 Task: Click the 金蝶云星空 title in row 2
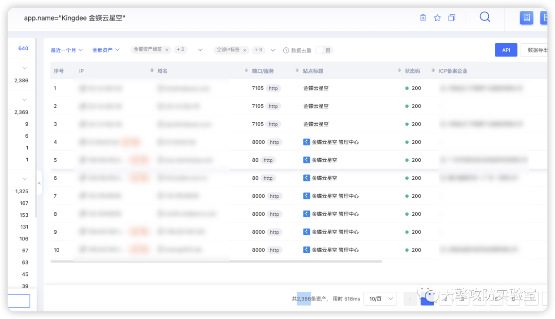pyautogui.click(x=316, y=106)
